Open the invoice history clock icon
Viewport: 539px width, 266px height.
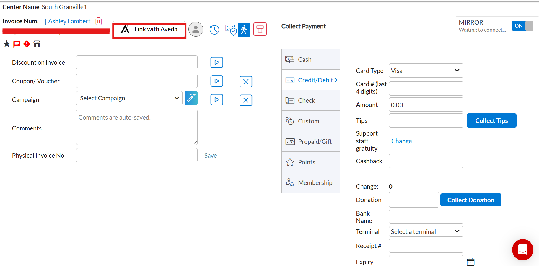(x=214, y=30)
